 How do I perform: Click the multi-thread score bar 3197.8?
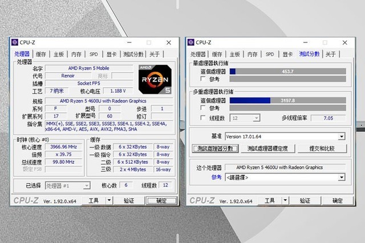[x=287, y=100]
